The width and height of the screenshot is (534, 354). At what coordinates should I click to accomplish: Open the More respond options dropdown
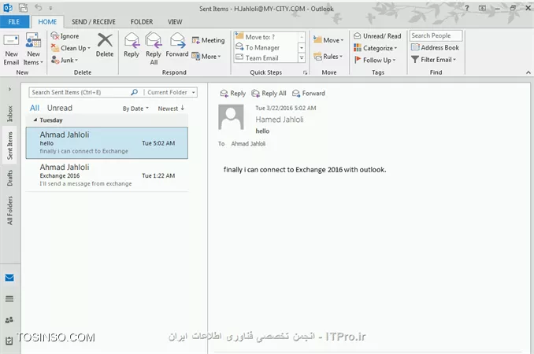206,57
